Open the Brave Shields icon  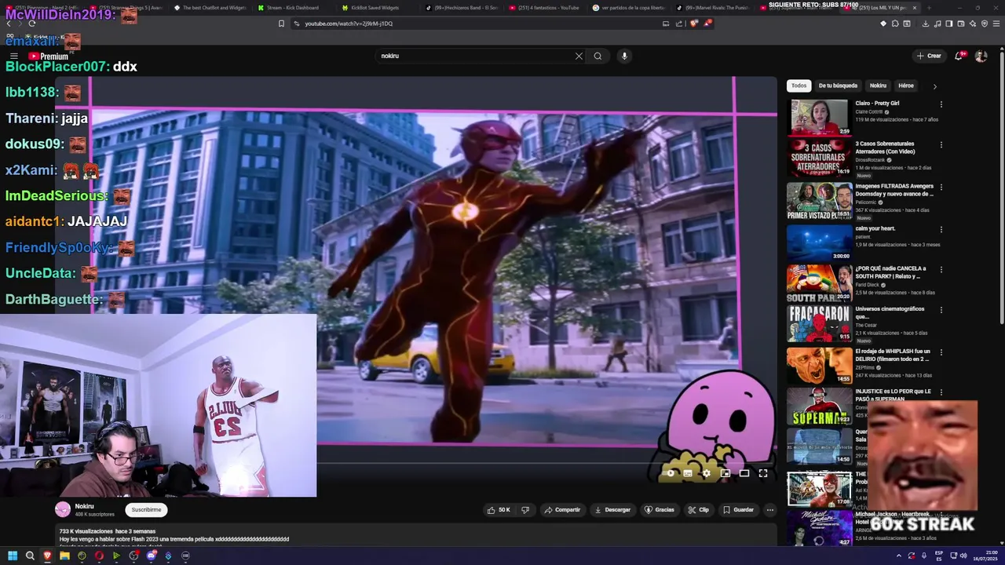694,24
